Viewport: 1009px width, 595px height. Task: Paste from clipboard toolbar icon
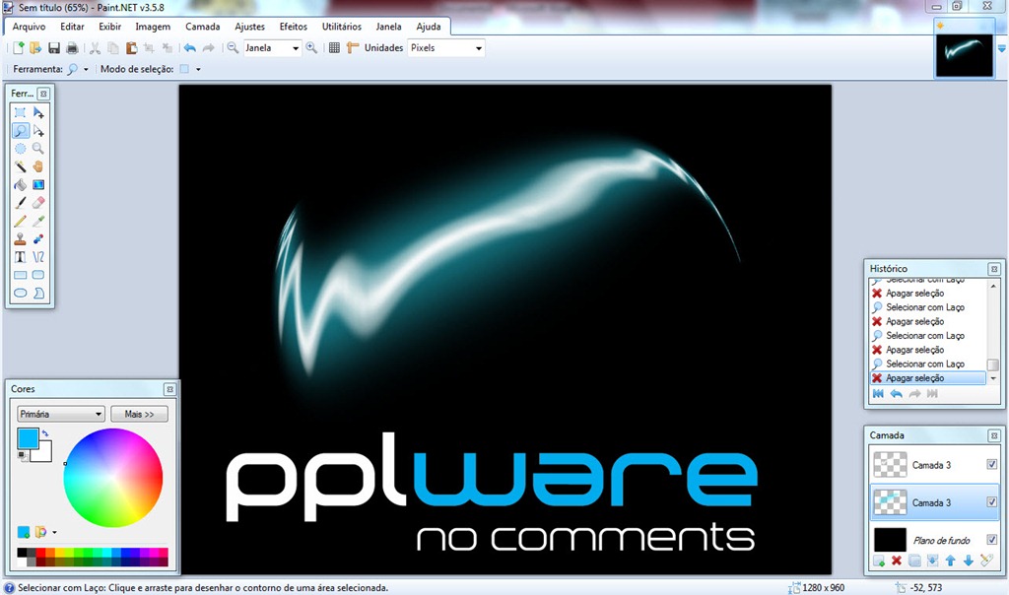131,47
